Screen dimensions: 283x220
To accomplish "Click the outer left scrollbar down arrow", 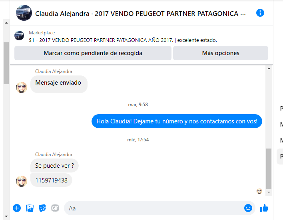I will coord(6,216).
